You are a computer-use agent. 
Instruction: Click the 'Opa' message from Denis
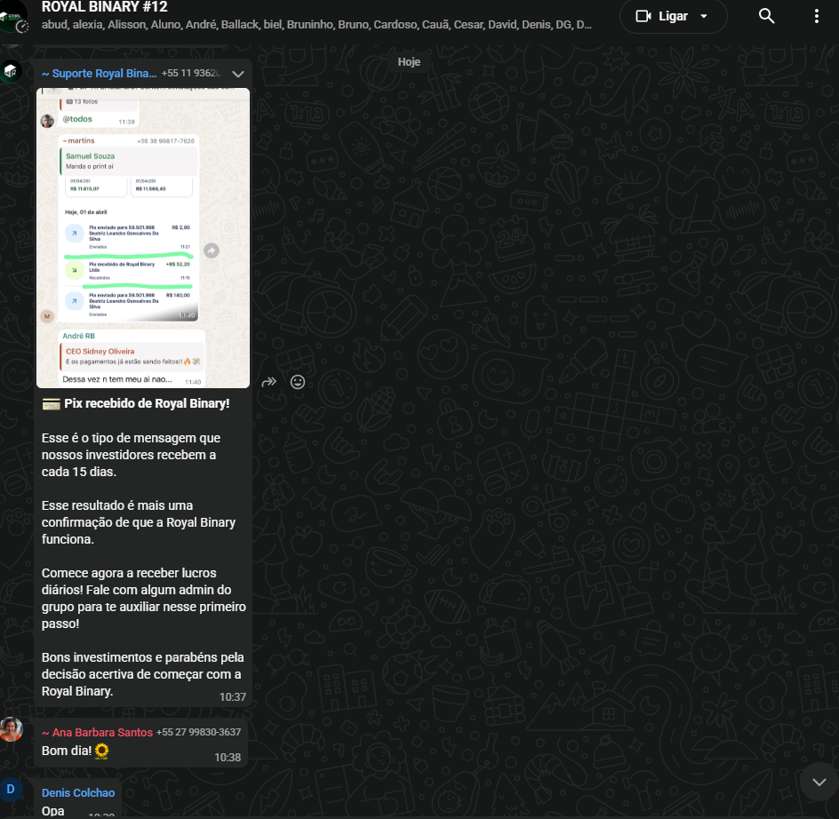point(53,811)
